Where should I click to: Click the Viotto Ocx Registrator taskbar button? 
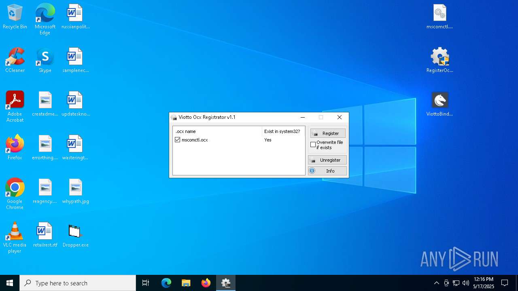(226, 283)
